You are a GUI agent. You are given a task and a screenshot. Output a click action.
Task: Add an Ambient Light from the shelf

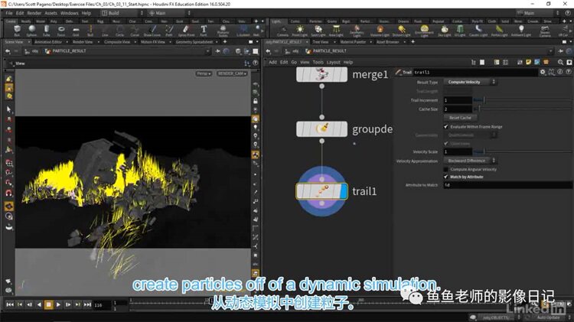(521, 31)
